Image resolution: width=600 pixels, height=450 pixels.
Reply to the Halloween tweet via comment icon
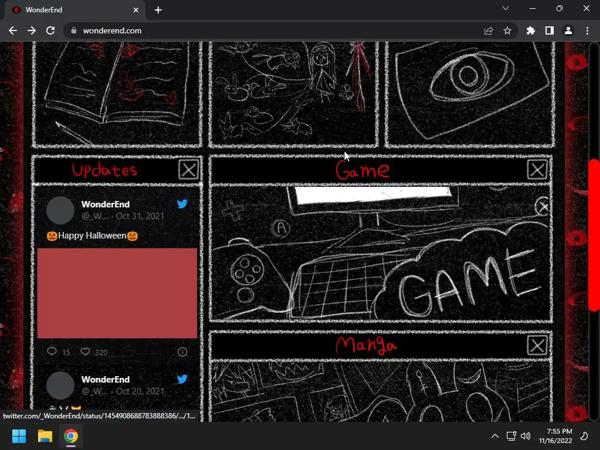[x=52, y=352]
